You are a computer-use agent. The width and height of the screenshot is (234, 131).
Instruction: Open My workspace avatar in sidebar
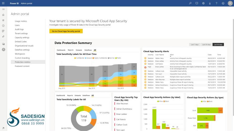point(3,50)
